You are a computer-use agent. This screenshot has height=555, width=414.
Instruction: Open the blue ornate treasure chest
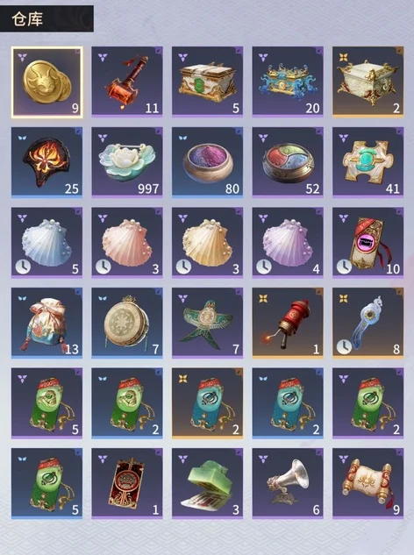(288, 82)
